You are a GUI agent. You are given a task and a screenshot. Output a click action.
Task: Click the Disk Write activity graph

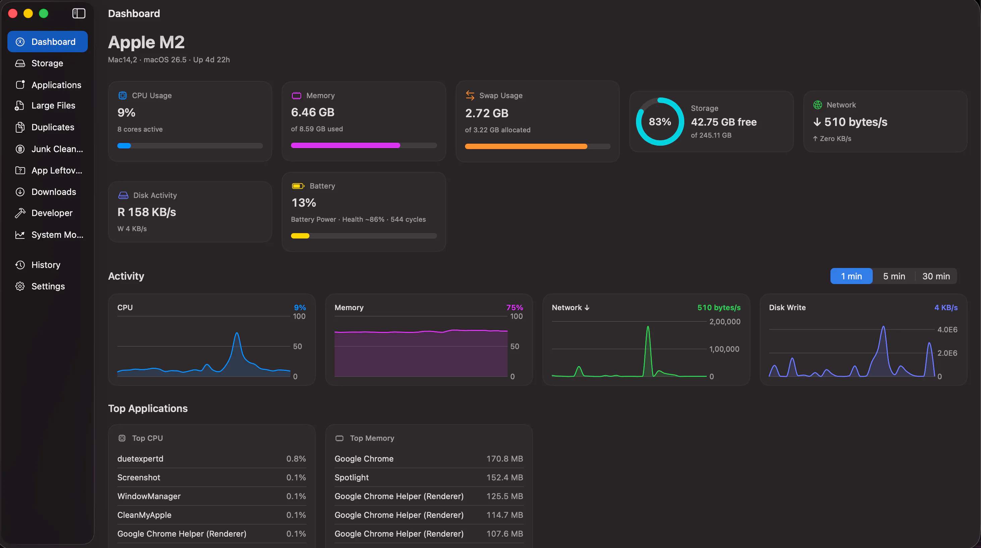click(x=852, y=350)
